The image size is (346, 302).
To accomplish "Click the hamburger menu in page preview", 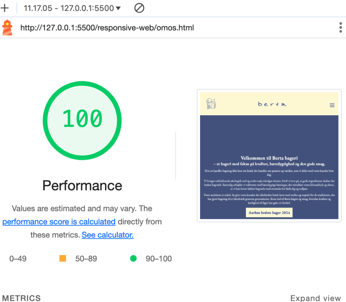I will click(x=332, y=105).
